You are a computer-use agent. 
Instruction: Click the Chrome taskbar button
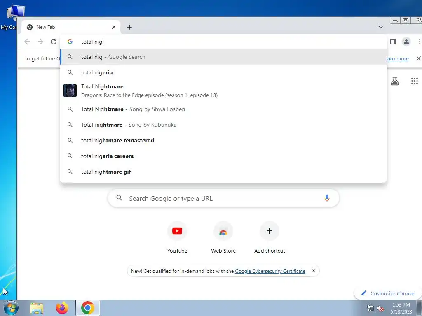pyautogui.click(x=87, y=308)
